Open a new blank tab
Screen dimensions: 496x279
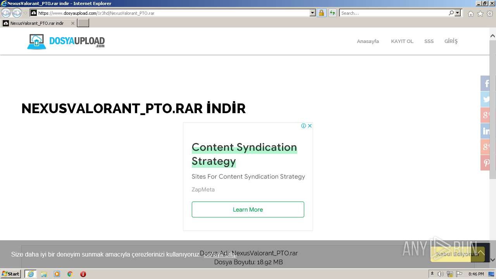[x=83, y=23]
